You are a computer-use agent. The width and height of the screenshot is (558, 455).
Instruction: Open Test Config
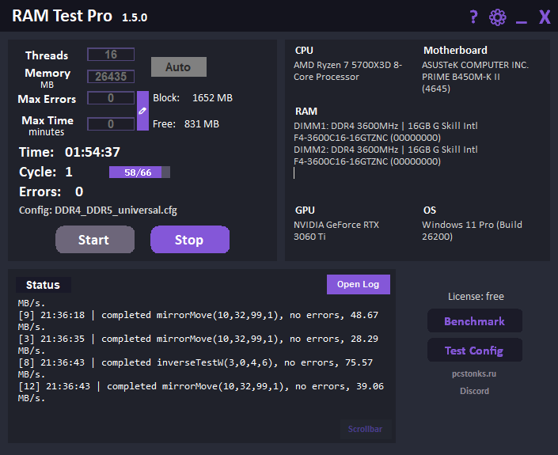[x=475, y=351]
